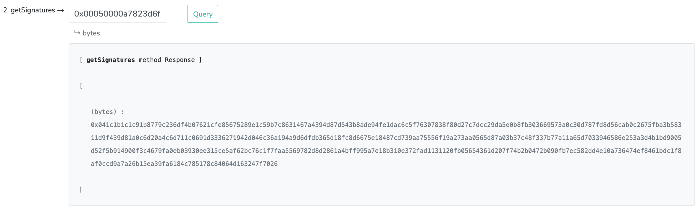Click the word 'method' in response header
Image resolution: width=698 pixels, height=209 pixels.
(150, 60)
